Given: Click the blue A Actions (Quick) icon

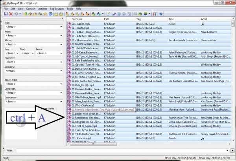Looking at the screenshot, I should click(x=99, y=14).
